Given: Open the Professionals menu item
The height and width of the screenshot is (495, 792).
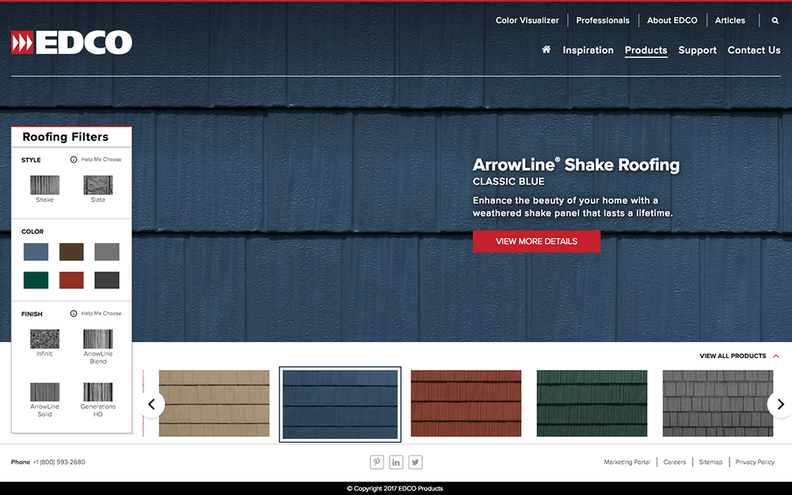Looking at the screenshot, I should [x=603, y=21].
